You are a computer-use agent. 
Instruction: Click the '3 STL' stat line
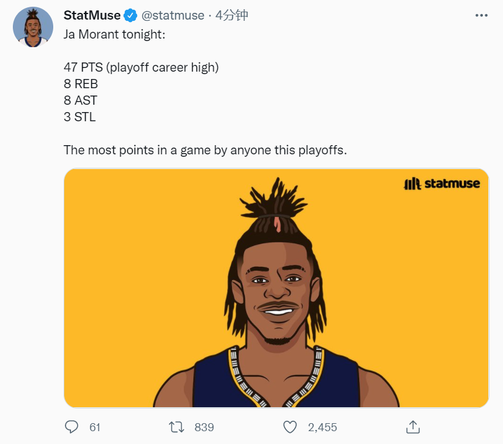[x=80, y=117]
